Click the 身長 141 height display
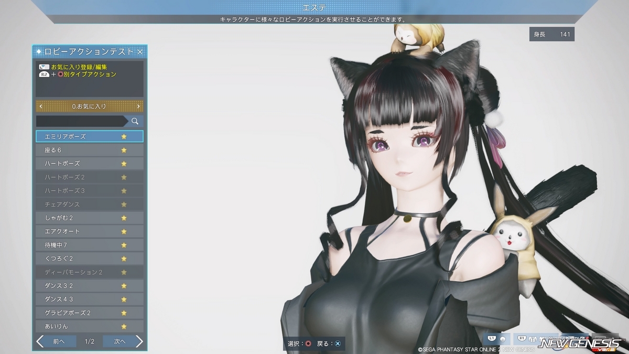 (x=552, y=35)
